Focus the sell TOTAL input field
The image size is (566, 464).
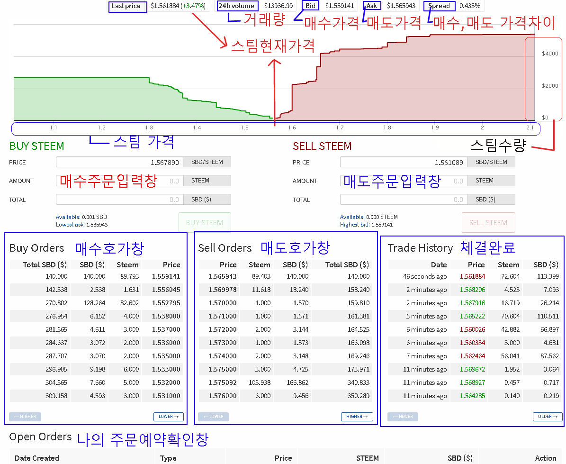[x=404, y=200]
